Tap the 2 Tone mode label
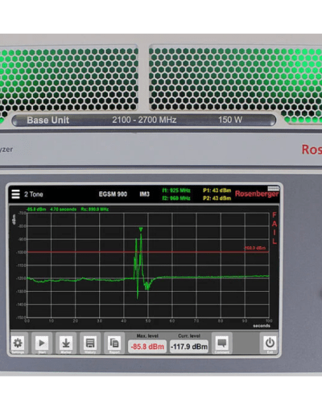 [x=34, y=195]
